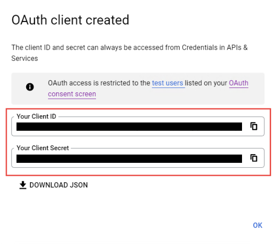This screenshot has width=275, height=244.
Task: Click the Your Client ID label
Action: tap(36, 116)
